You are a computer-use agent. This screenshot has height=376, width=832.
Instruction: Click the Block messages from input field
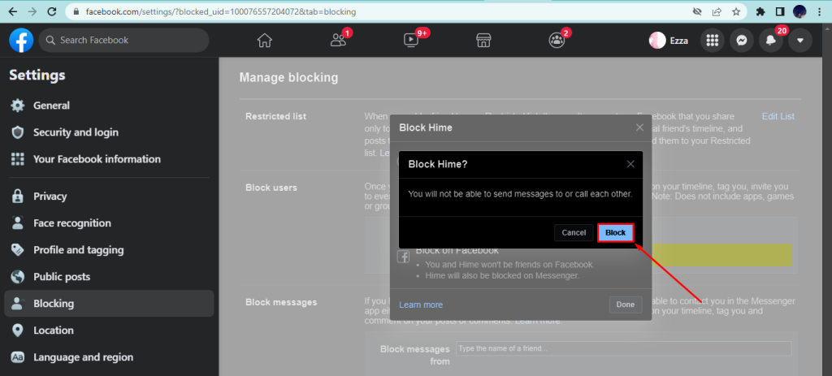pyautogui.click(x=623, y=348)
